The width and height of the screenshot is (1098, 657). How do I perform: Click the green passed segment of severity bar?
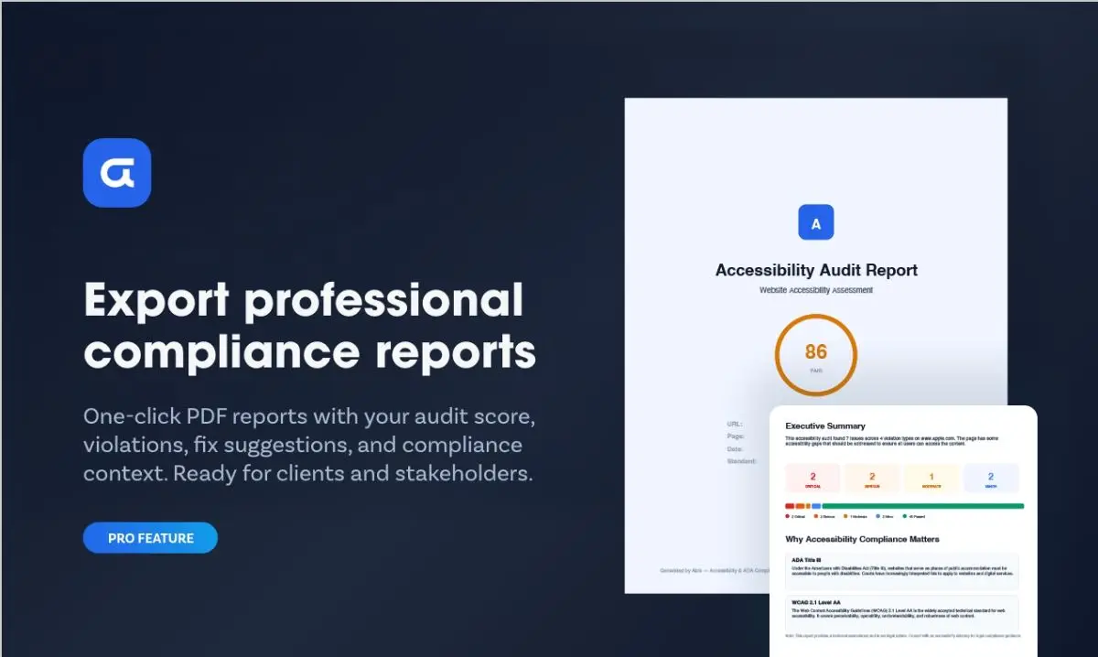coord(922,505)
